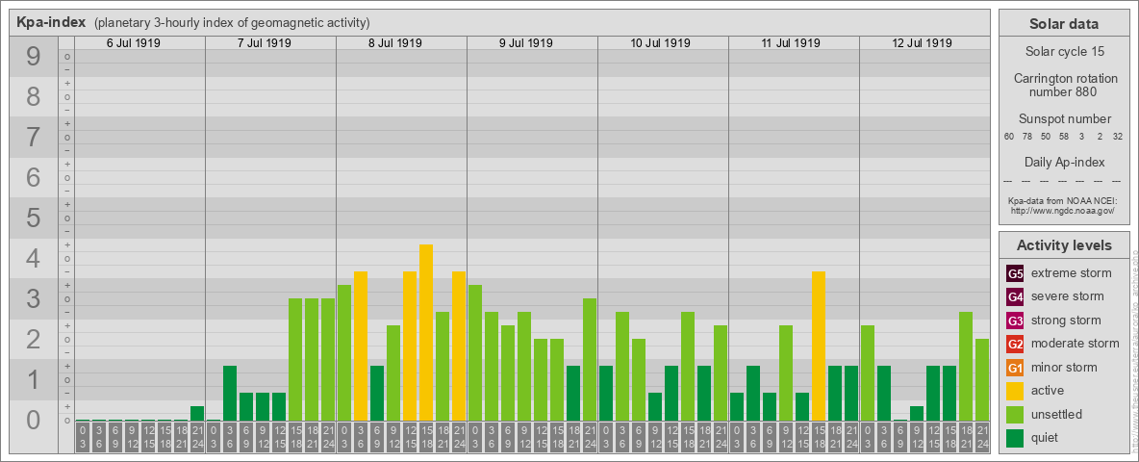
Task: Click the Activity levels panel heading
Action: coord(1063,245)
